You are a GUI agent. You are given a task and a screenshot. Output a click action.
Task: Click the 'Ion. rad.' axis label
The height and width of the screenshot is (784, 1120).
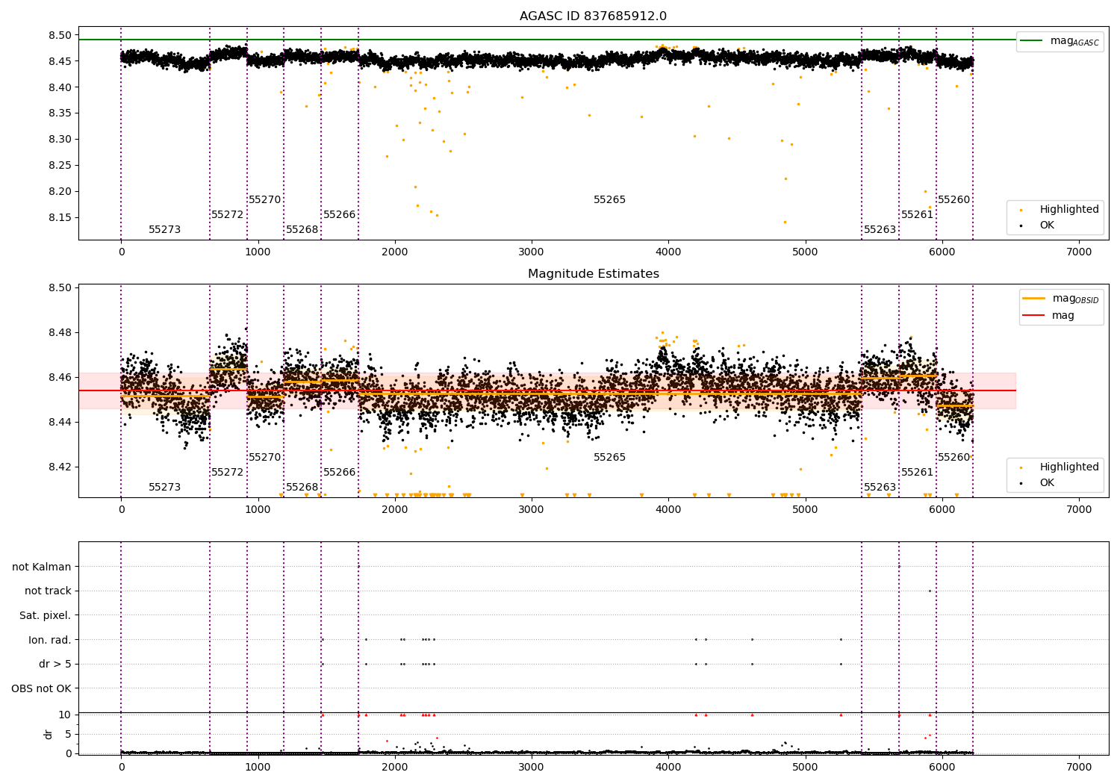click(50, 640)
